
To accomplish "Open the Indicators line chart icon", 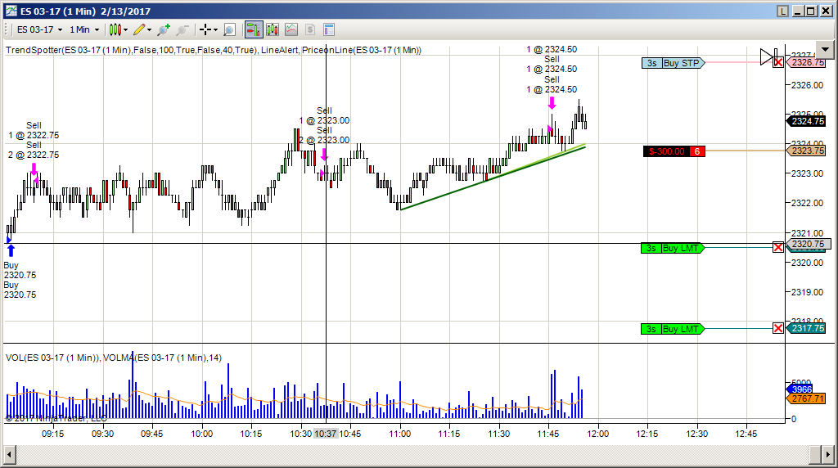I will click(291, 30).
